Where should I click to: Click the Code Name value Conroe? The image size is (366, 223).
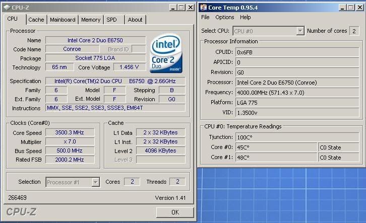tap(72, 49)
